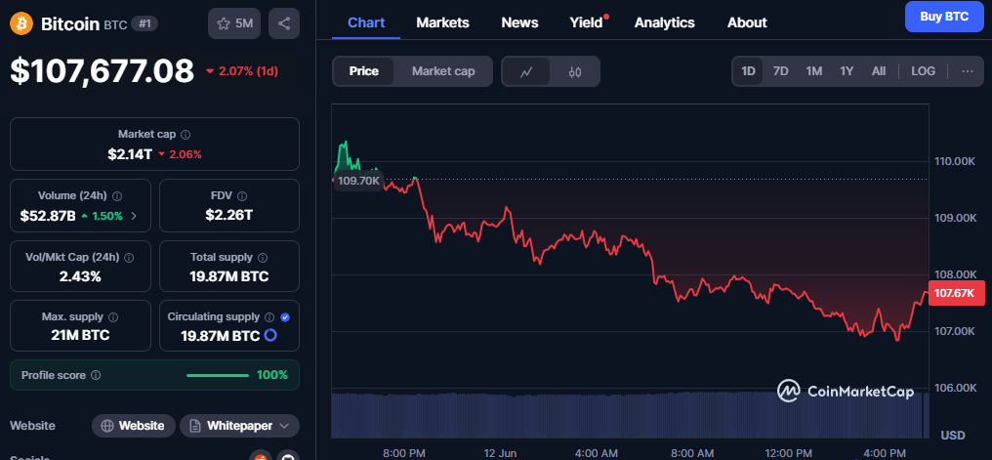The height and width of the screenshot is (460, 992).
Task: Open Market cap info tooltip icon
Action: (186, 135)
